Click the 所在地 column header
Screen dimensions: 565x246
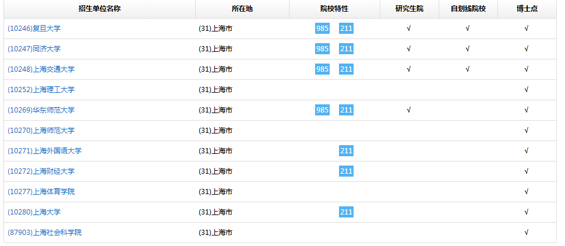point(242,9)
